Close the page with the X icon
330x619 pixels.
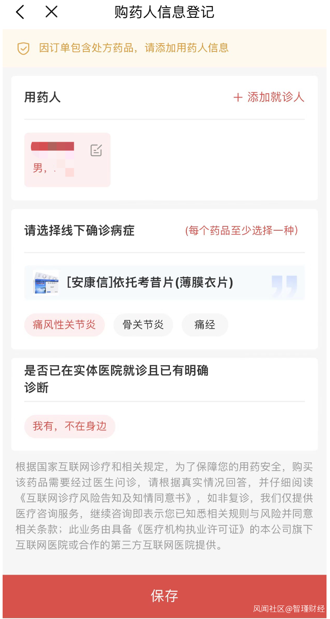coord(51,12)
